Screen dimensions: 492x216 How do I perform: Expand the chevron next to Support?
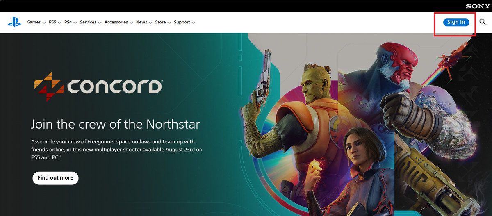tap(193, 23)
